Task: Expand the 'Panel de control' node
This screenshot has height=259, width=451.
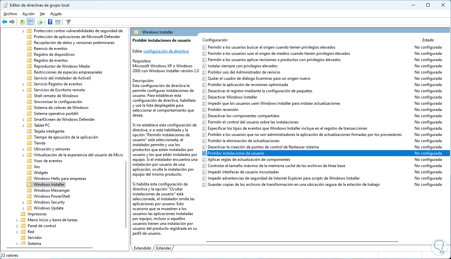Action: tap(17, 226)
